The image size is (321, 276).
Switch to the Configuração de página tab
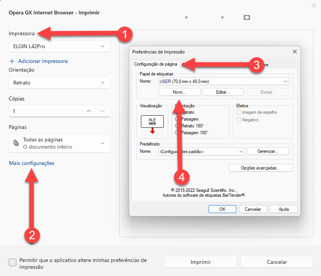(156, 64)
